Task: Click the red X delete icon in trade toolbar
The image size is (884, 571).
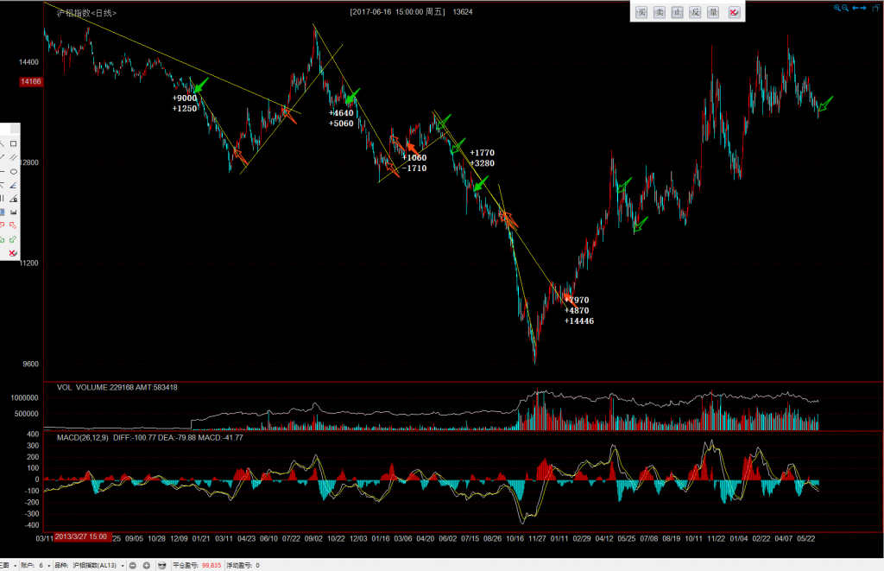Action: click(x=734, y=12)
